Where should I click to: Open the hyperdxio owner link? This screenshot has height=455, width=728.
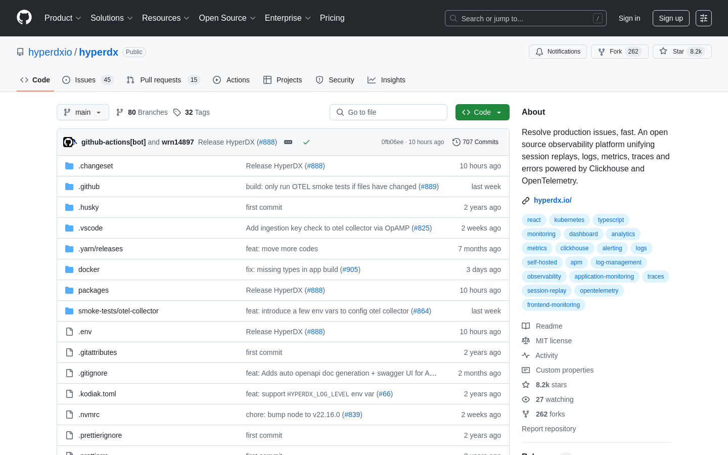pyautogui.click(x=50, y=52)
